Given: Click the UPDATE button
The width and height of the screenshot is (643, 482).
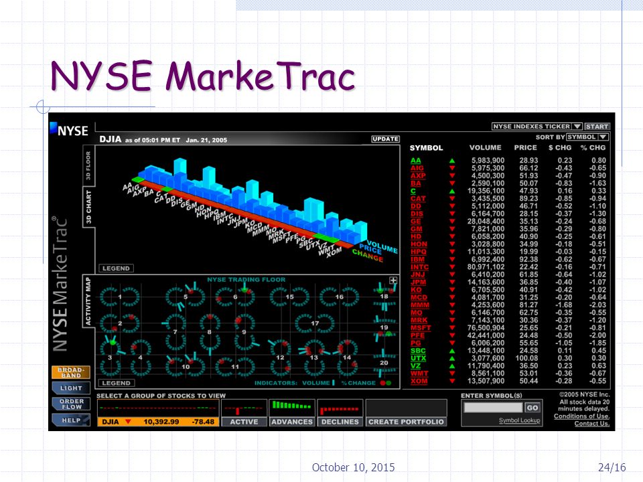Looking at the screenshot, I should (x=386, y=139).
